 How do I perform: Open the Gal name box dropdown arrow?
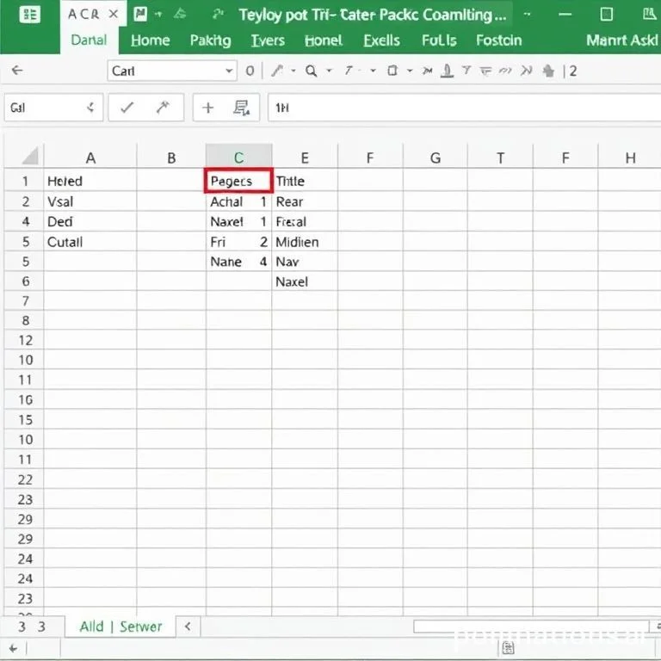click(x=90, y=108)
